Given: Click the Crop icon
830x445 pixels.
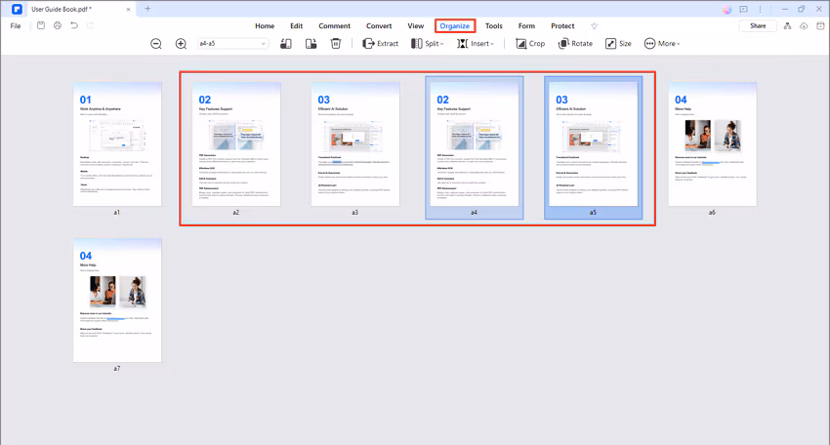Looking at the screenshot, I should [520, 44].
